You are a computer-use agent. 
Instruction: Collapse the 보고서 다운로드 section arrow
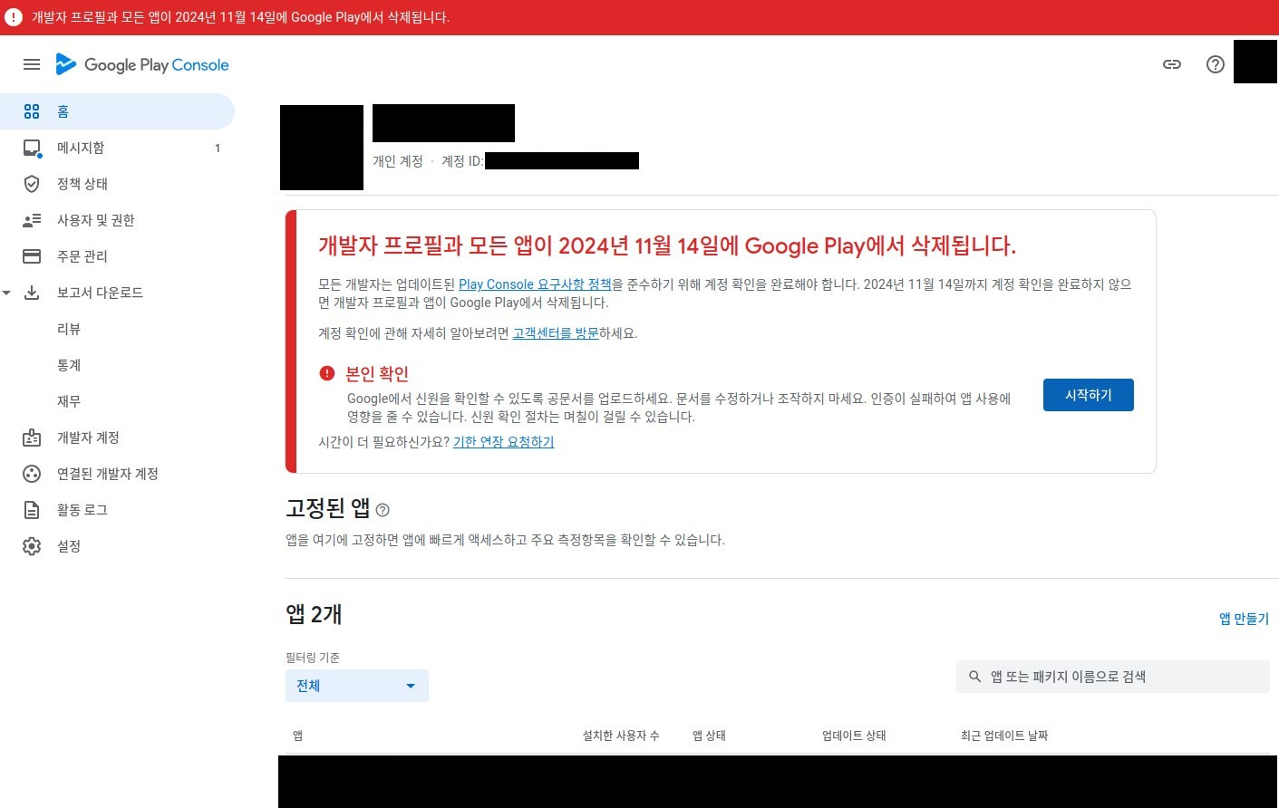[6, 293]
